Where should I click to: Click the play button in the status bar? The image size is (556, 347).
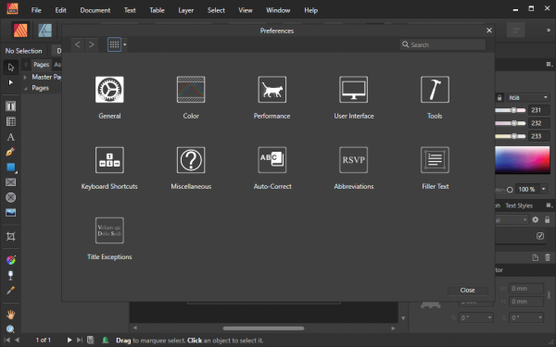[x=69, y=341]
